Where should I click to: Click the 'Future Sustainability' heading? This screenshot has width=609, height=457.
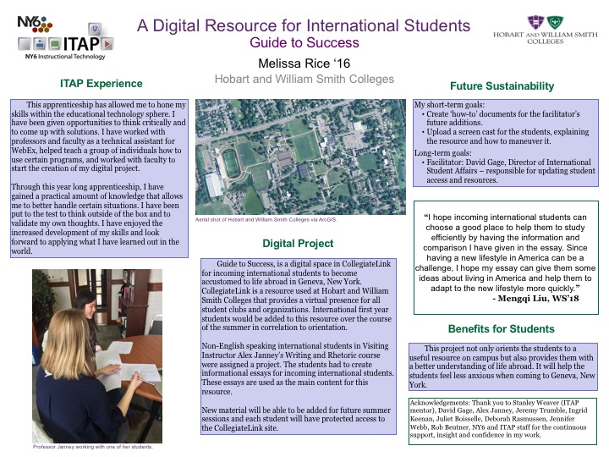502,86
